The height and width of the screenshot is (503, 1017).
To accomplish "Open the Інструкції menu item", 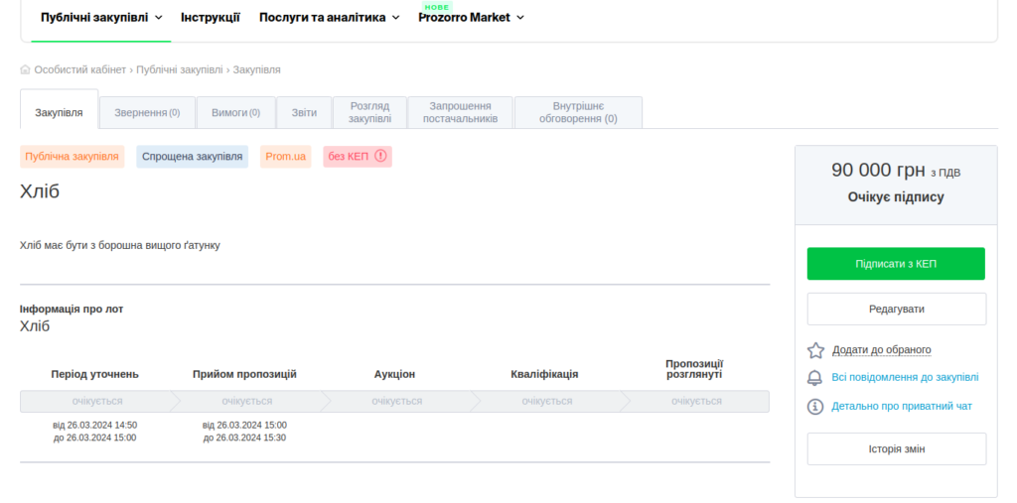I will point(210,18).
